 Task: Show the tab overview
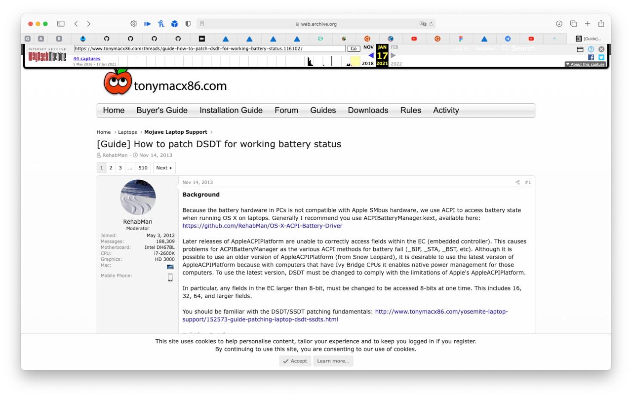point(573,24)
